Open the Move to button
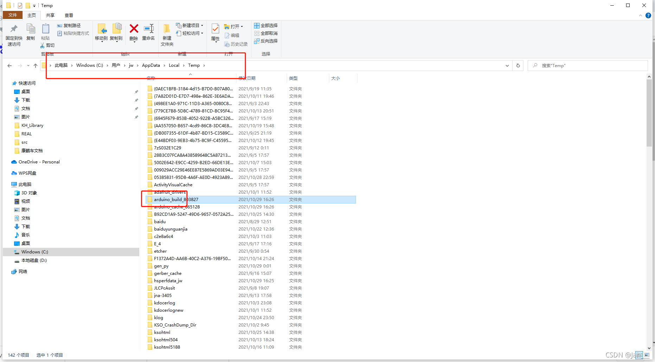 click(101, 32)
